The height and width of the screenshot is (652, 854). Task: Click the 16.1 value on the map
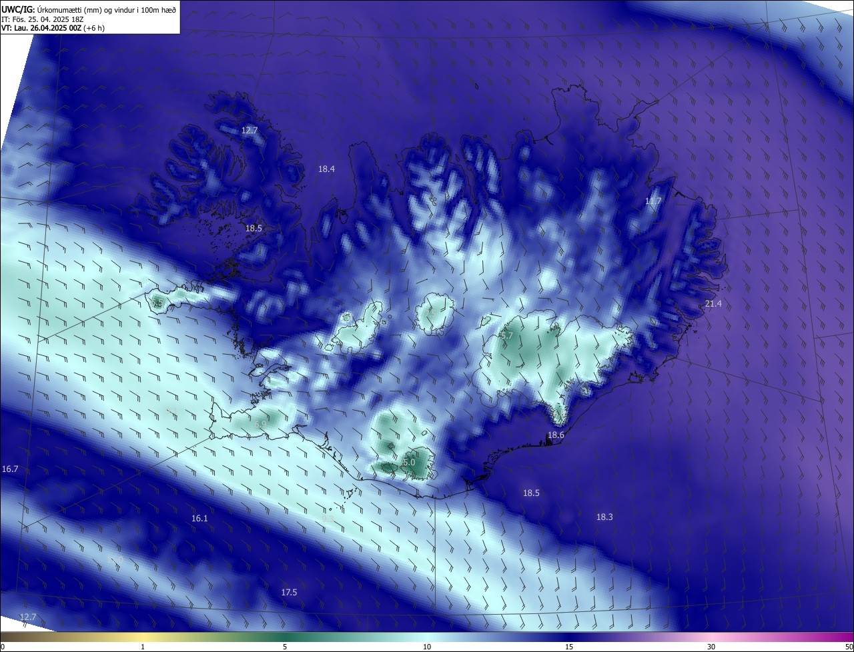click(x=199, y=519)
